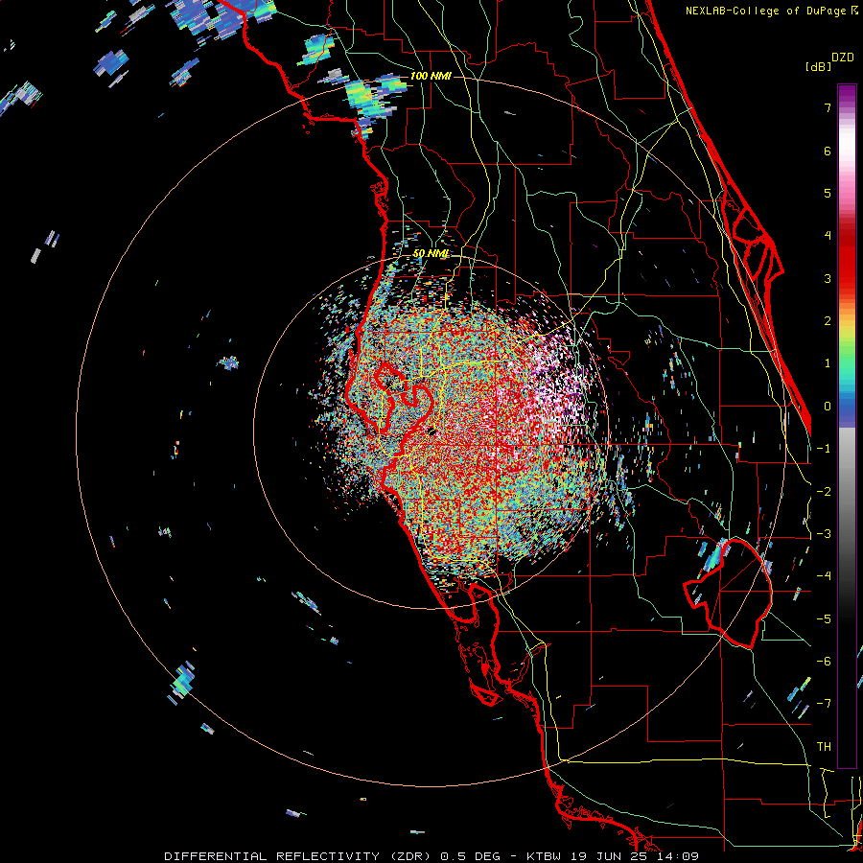Click the 4 value on the ZDR color scale
Viewport: 863px width, 863px height.
(x=828, y=236)
